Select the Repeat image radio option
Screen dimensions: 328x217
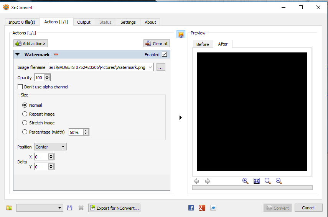pyautogui.click(x=25, y=114)
